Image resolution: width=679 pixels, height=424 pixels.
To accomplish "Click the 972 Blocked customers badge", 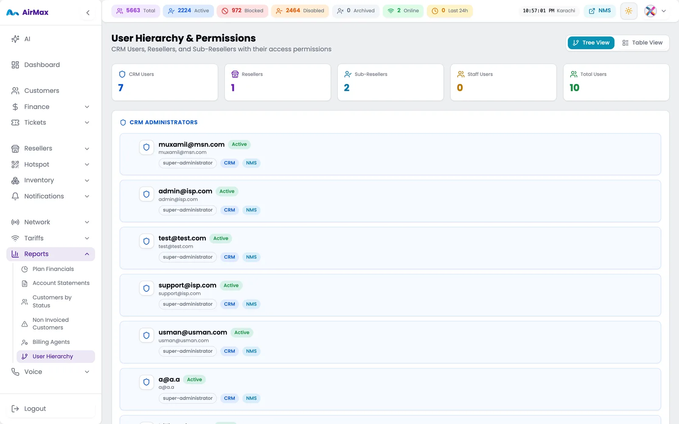I will pyautogui.click(x=242, y=11).
